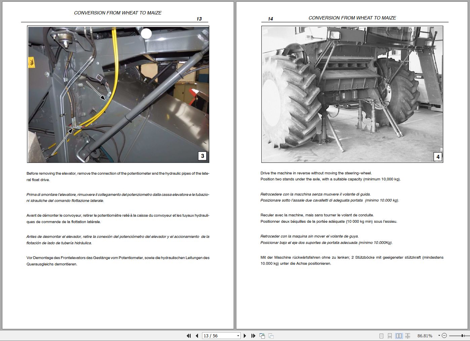The height and width of the screenshot is (341, 470).
Task: Click the English instruction under figure 4
Action: coord(330,176)
